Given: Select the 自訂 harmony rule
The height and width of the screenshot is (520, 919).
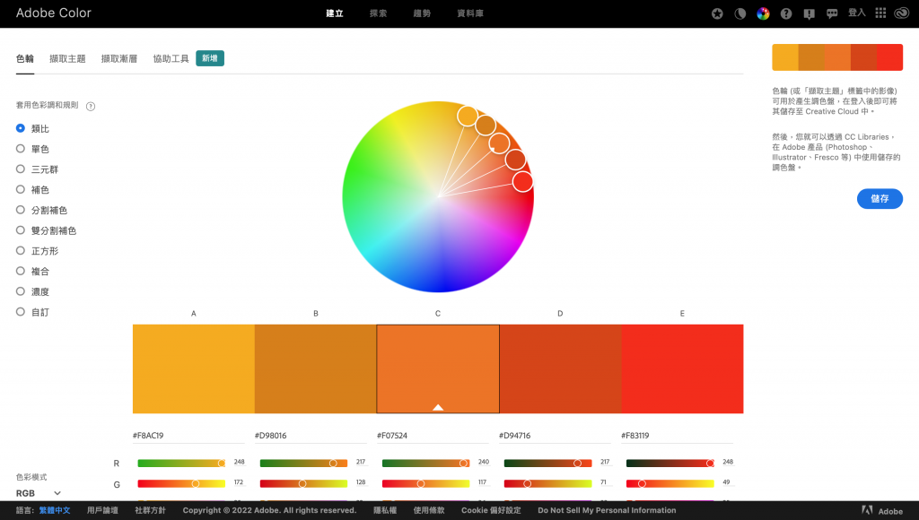Looking at the screenshot, I should pyautogui.click(x=33, y=312).
